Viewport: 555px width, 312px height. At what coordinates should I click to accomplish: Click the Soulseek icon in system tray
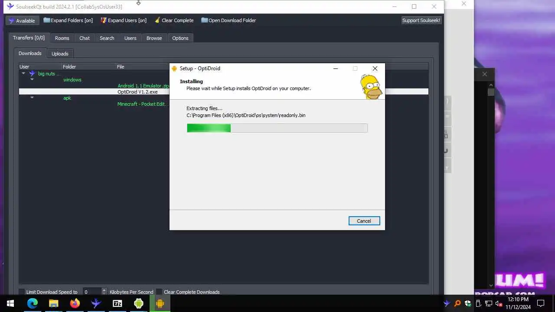[x=447, y=303]
